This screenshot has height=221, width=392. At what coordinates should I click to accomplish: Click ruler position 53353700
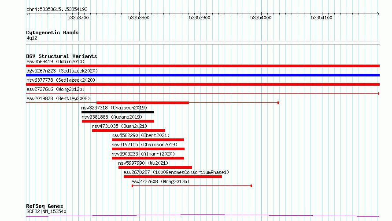[78, 18]
